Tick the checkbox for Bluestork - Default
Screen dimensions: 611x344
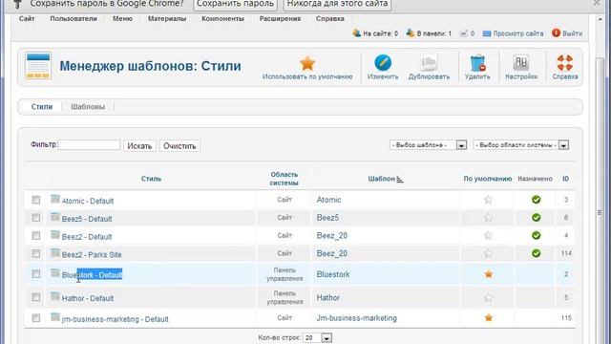coord(36,274)
